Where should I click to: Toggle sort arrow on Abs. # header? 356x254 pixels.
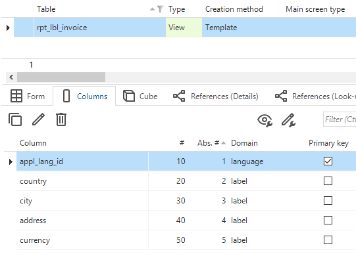click(224, 143)
